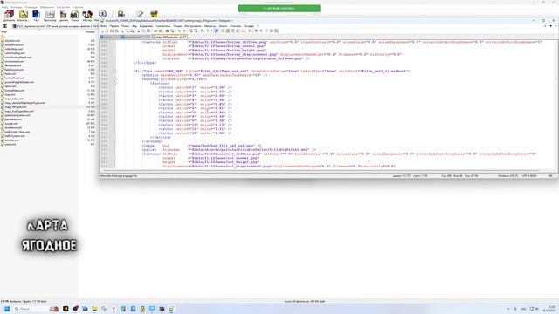Click WinRAR's Найти toolbar icon
559x314 pixels.
[x=74, y=15]
